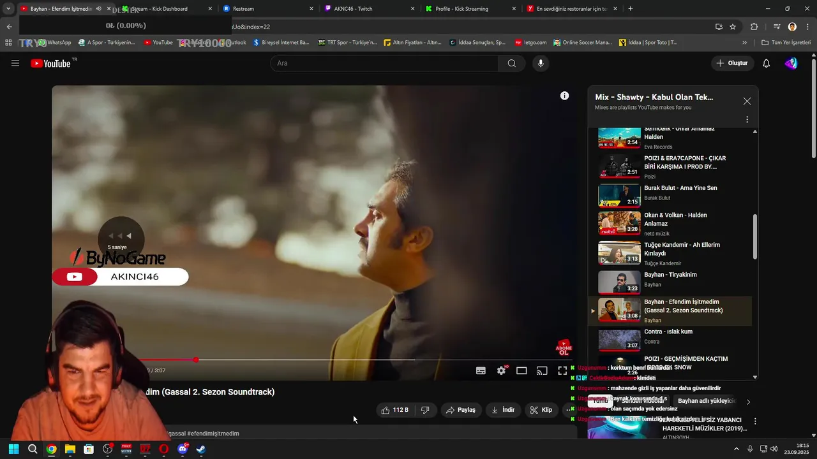Click the playlist panel scrollbar

[755, 236]
